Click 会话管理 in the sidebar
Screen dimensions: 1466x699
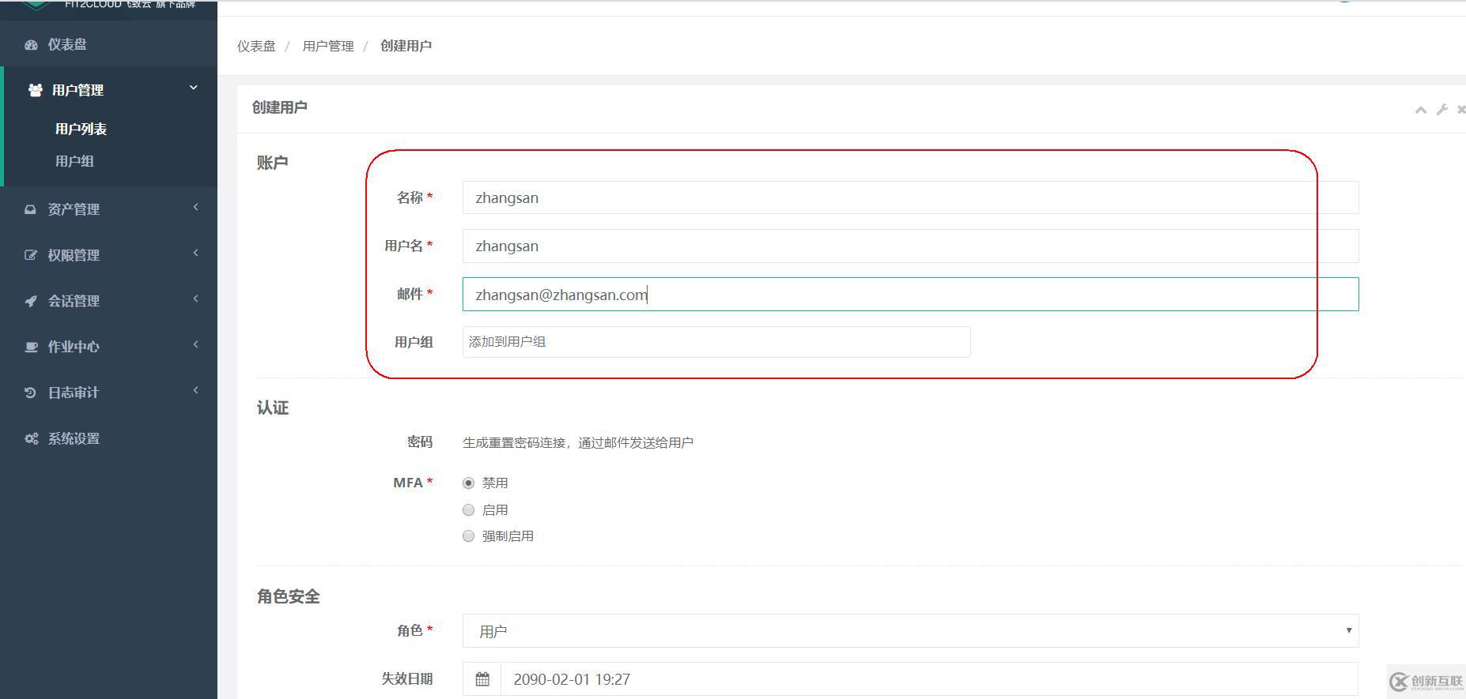click(74, 301)
